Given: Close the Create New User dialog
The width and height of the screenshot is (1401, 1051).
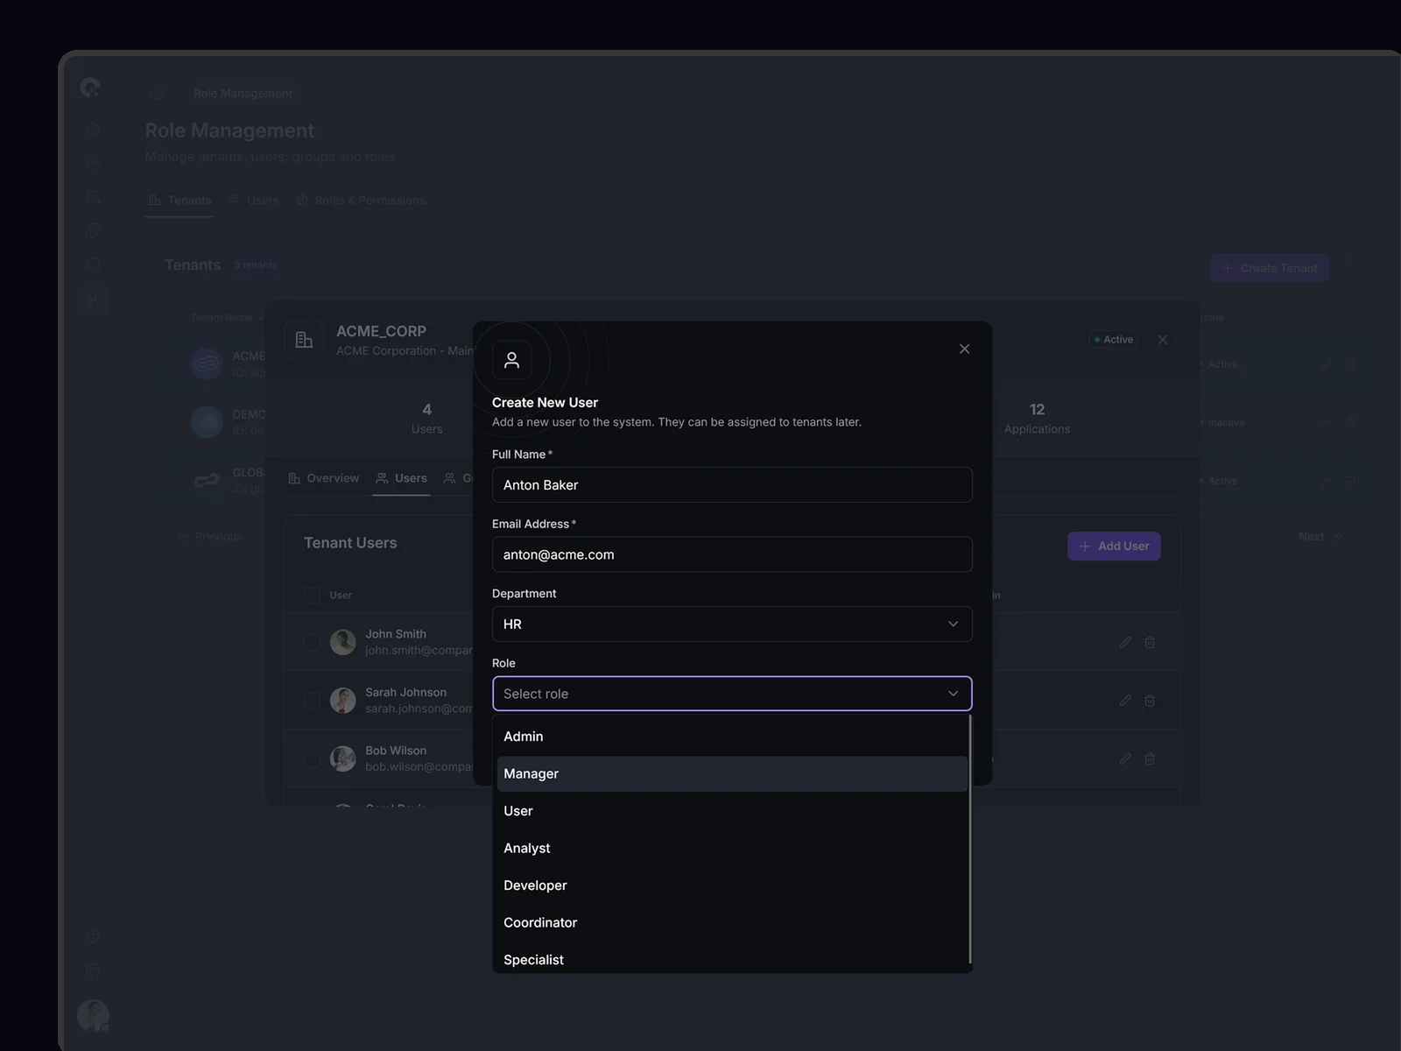Looking at the screenshot, I should point(964,349).
